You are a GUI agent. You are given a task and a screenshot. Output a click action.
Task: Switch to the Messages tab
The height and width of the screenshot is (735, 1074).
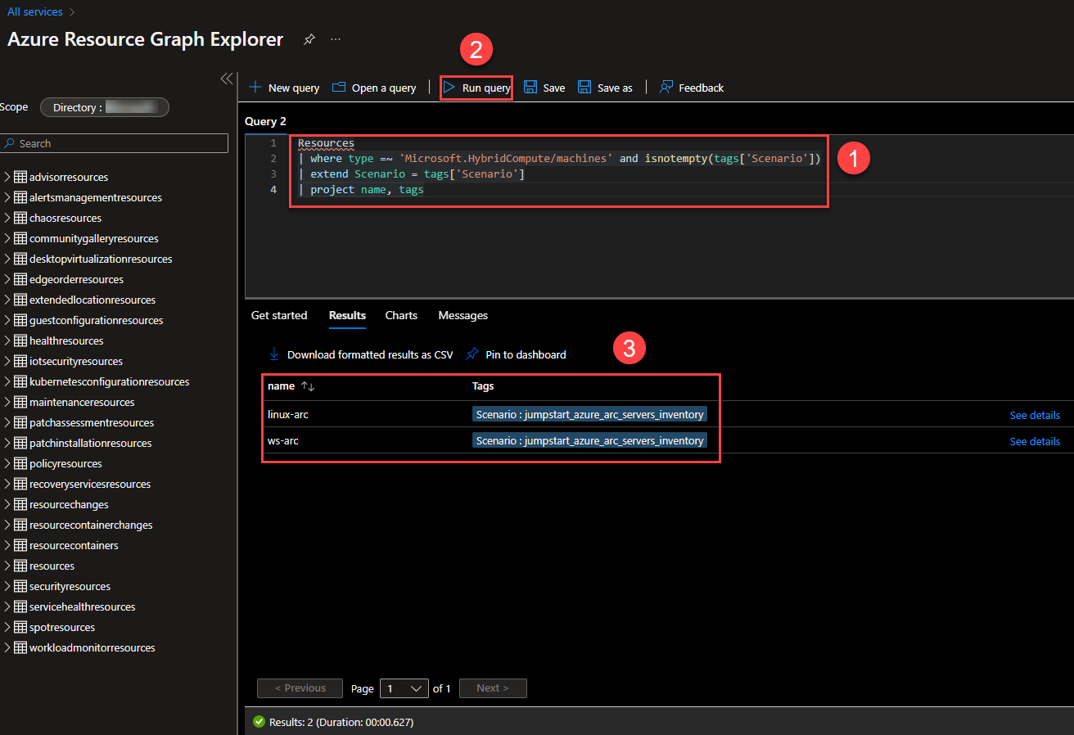463,315
